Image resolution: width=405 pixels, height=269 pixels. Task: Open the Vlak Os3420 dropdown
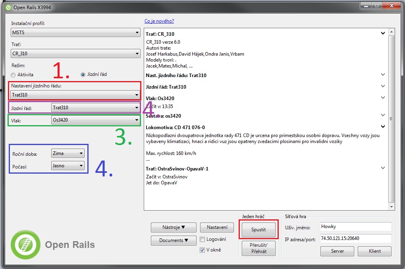(x=95, y=120)
